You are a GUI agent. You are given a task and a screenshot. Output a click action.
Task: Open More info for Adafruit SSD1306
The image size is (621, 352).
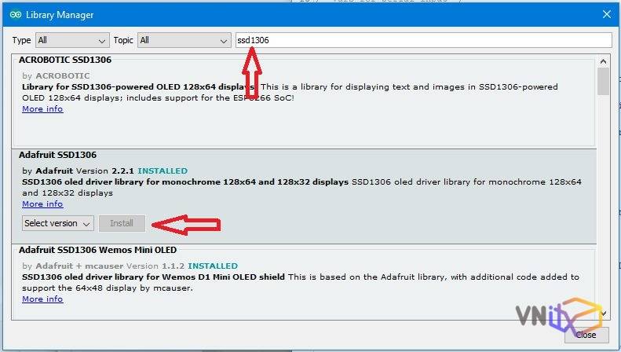click(42, 204)
